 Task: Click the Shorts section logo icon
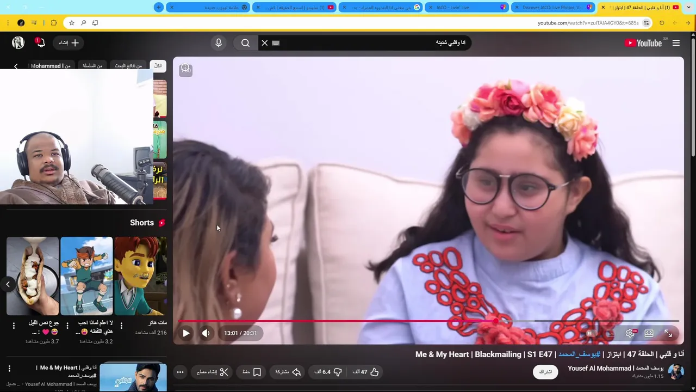coord(161,223)
